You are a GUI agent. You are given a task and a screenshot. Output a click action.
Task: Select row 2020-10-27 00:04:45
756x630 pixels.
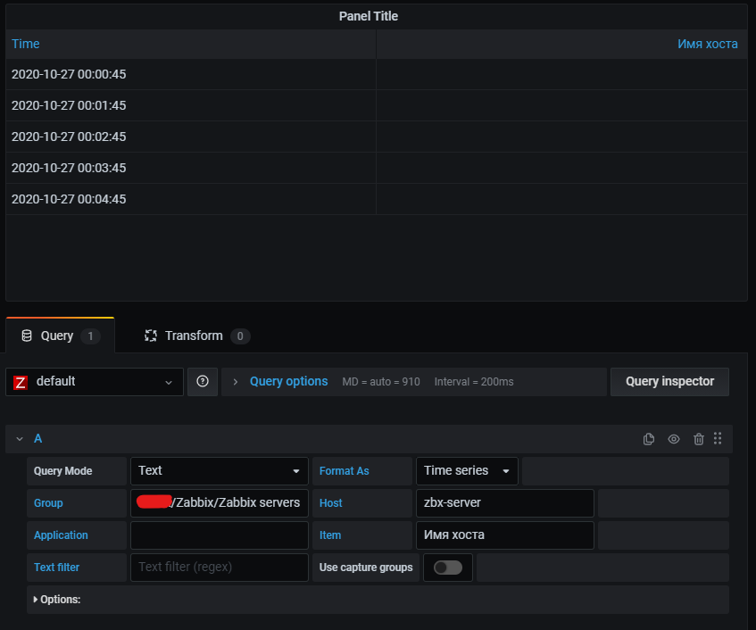[x=377, y=199]
